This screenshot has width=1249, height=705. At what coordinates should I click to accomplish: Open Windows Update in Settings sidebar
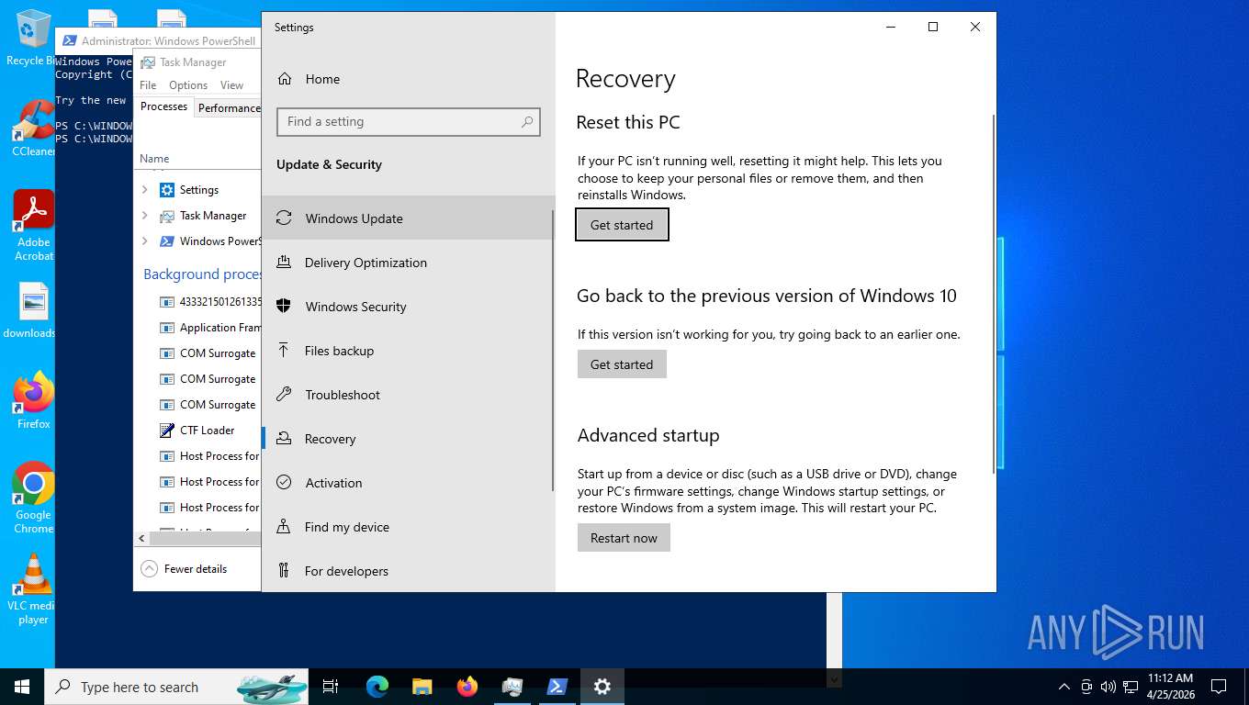(409, 218)
